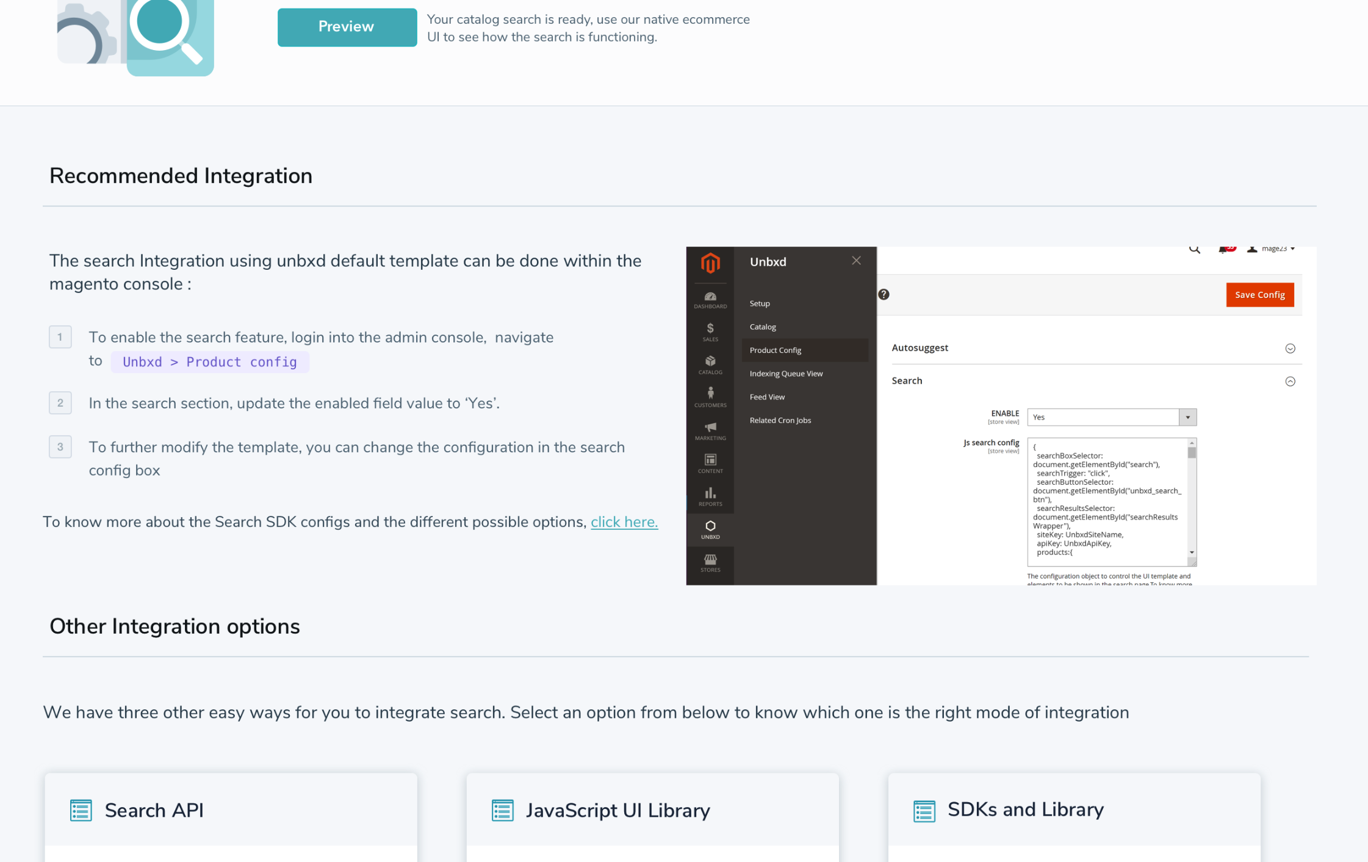Open Marketing in the Magento sidebar
The width and height of the screenshot is (1368, 862).
(x=710, y=431)
